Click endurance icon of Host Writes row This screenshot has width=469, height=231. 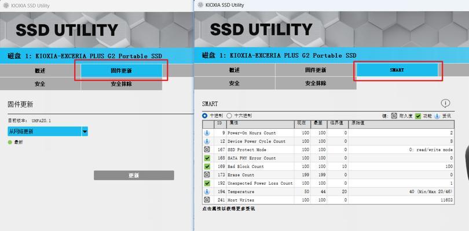click(x=207, y=200)
